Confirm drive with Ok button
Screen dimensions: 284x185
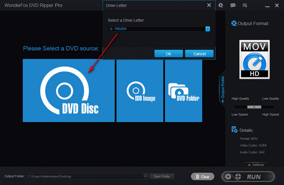168,54
